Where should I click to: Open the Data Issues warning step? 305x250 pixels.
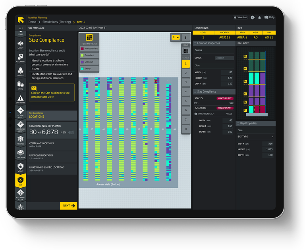20,99
